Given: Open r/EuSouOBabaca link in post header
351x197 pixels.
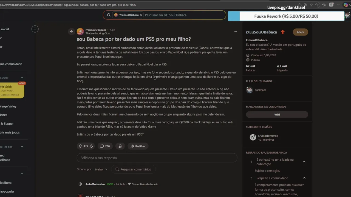Looking at the screenshot, I should pyautogui.click(x=96, y=30).
